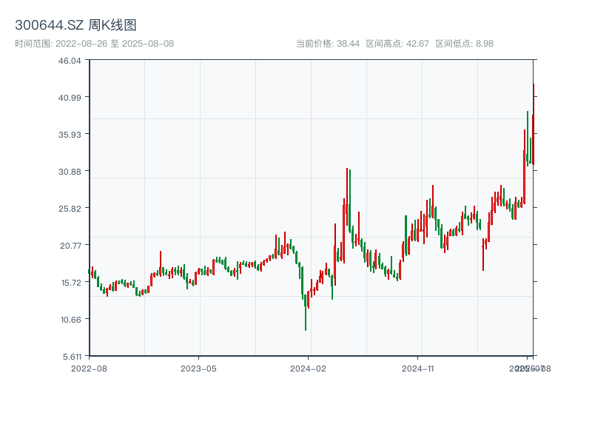Click the 区间低点 8.98 label
This screenshot has width=592, height=444.
pyautogui.click(x=464, y=44)
